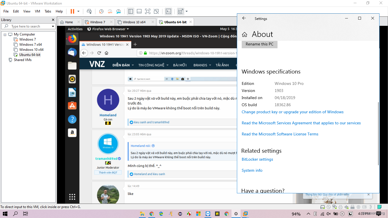
Task: Launch Ubuntu Software from the dock
Action: pos(72,106)
